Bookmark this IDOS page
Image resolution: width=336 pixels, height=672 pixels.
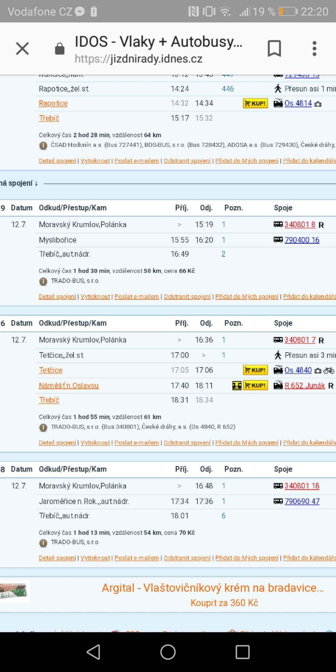tap(274, 49)
